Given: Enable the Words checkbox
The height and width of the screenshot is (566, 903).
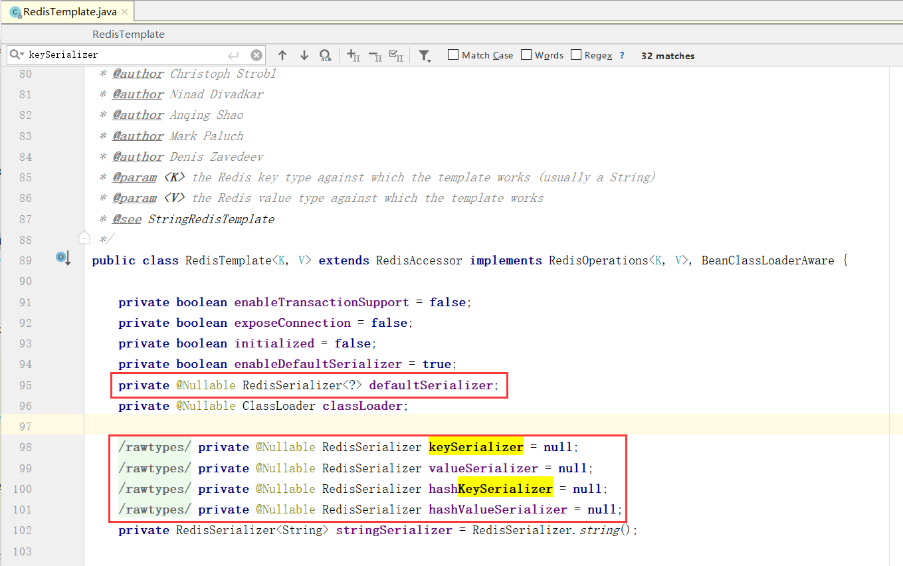Looking at the screenshot, I should point(526,54).
